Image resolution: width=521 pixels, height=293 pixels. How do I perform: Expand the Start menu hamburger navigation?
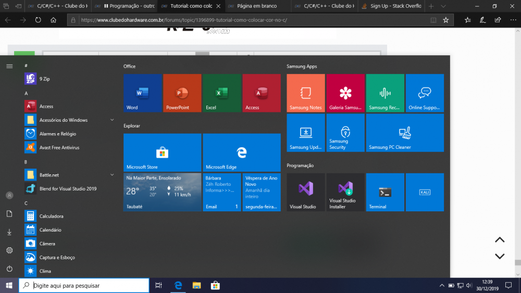coord(9,66)
